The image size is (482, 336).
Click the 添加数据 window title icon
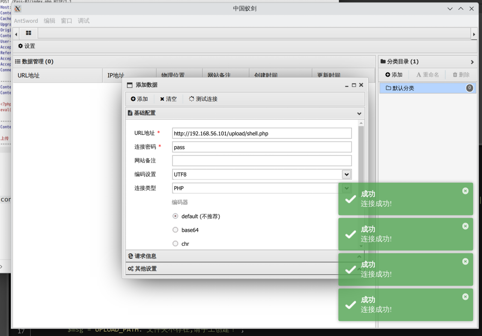click(130, 85)
